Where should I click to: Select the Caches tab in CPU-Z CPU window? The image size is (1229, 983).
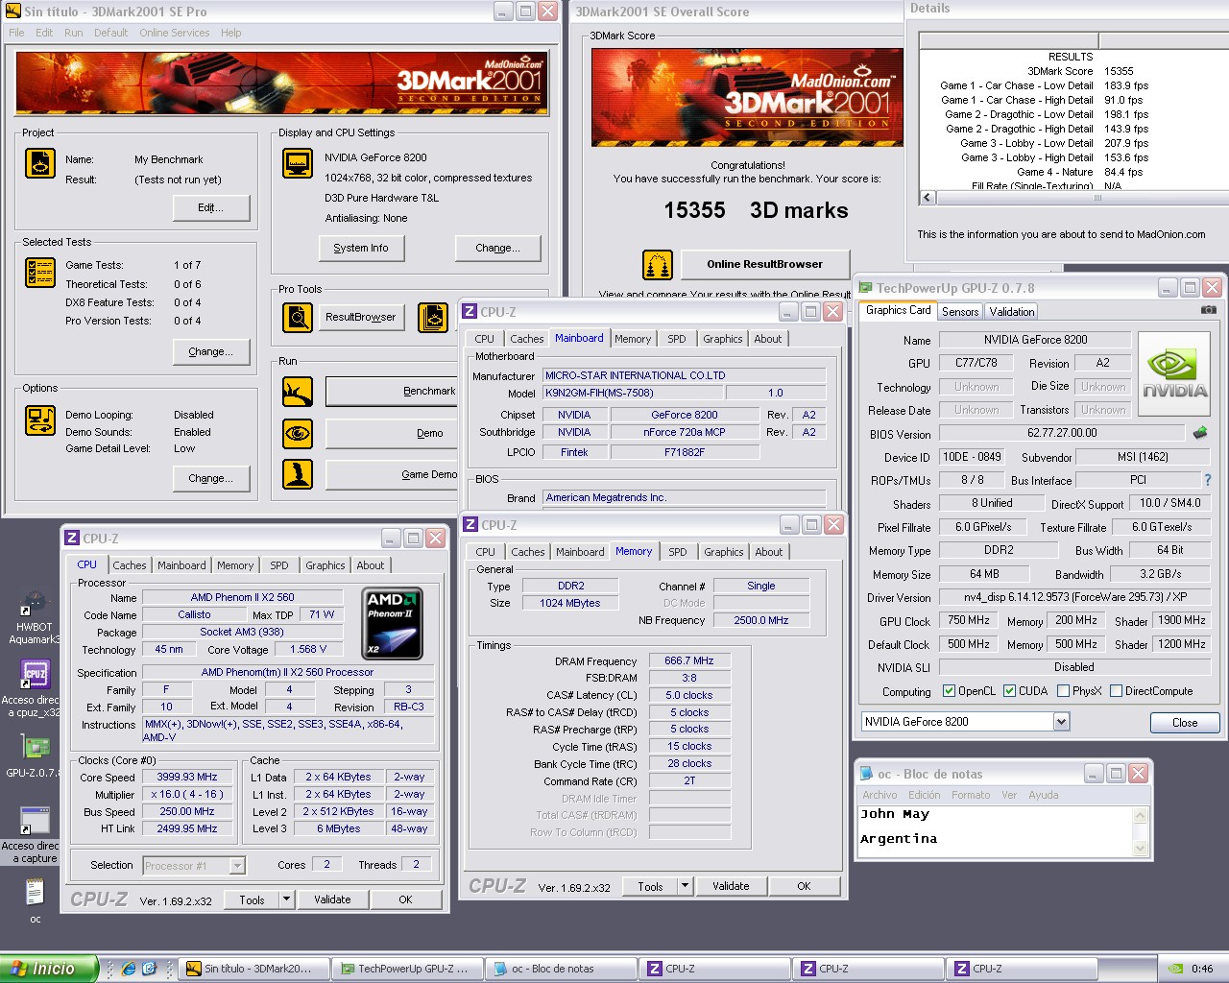[130, 565]
